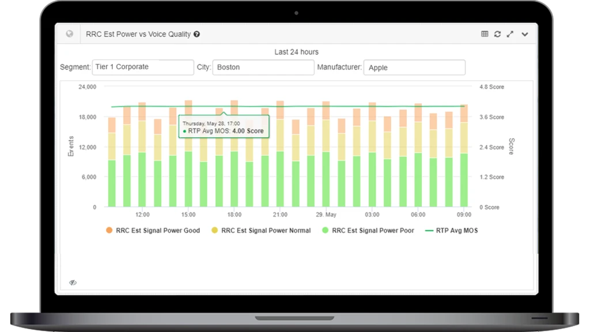Open the Manufacturer dropdown showing Apple
The image size is (590, 332).
[x=414, y=67]
